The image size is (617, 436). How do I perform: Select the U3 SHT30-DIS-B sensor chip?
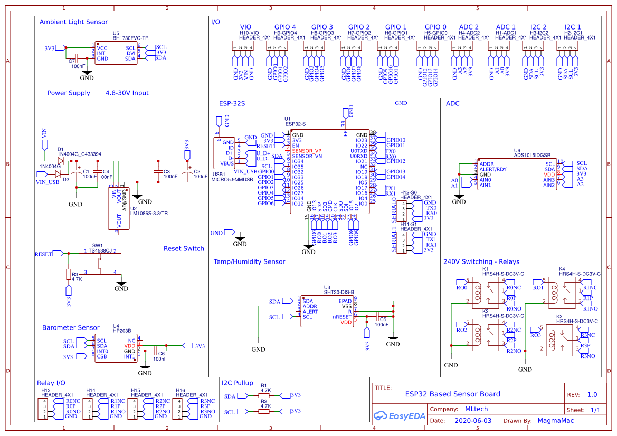327,312
